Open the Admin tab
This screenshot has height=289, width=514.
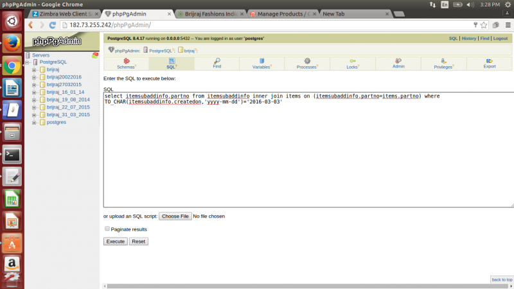tap(398, 64)
